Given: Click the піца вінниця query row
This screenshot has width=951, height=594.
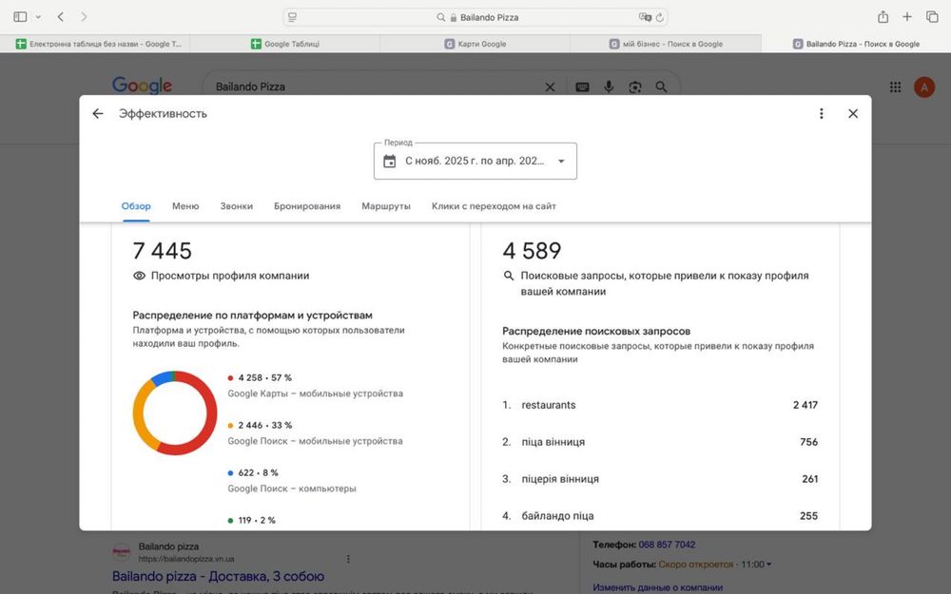Looking at the screenshot, I should [660, 442].
